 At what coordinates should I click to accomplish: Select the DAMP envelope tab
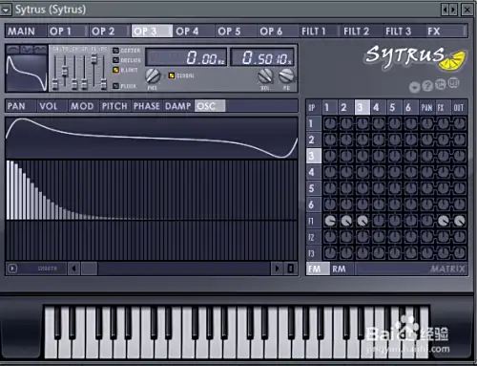[178, 106]
